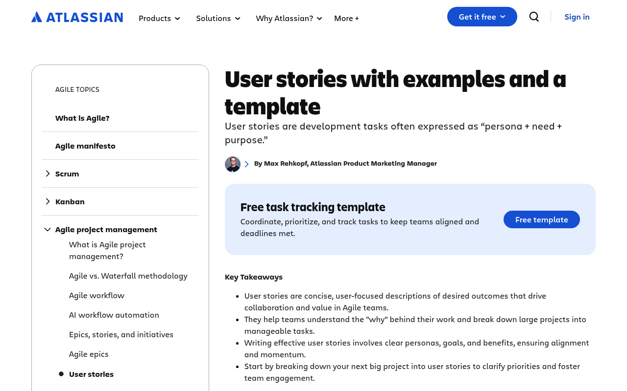Expand the Scrum topic chevron
627x391 pixels.
pos(48,174)
